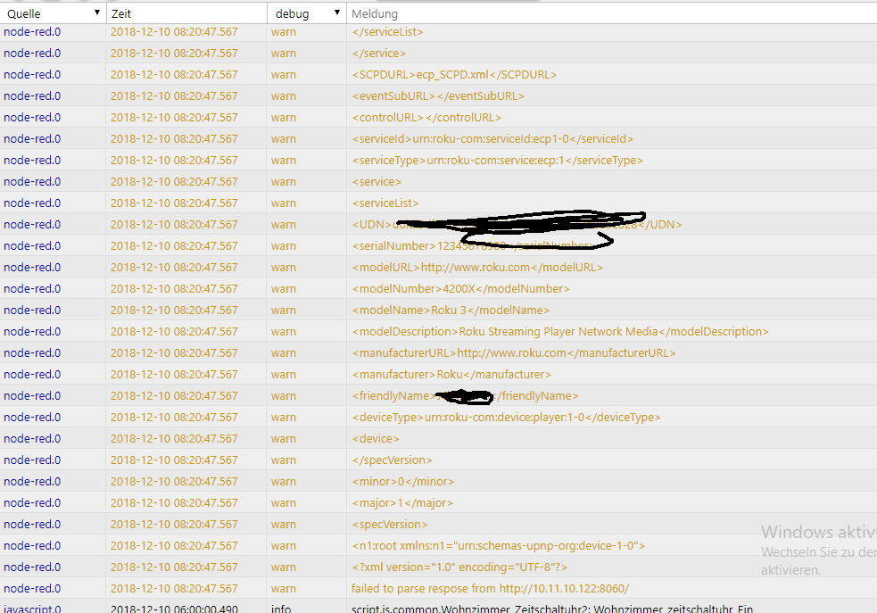Select the modelNumber 4200X message

point(460,288)
